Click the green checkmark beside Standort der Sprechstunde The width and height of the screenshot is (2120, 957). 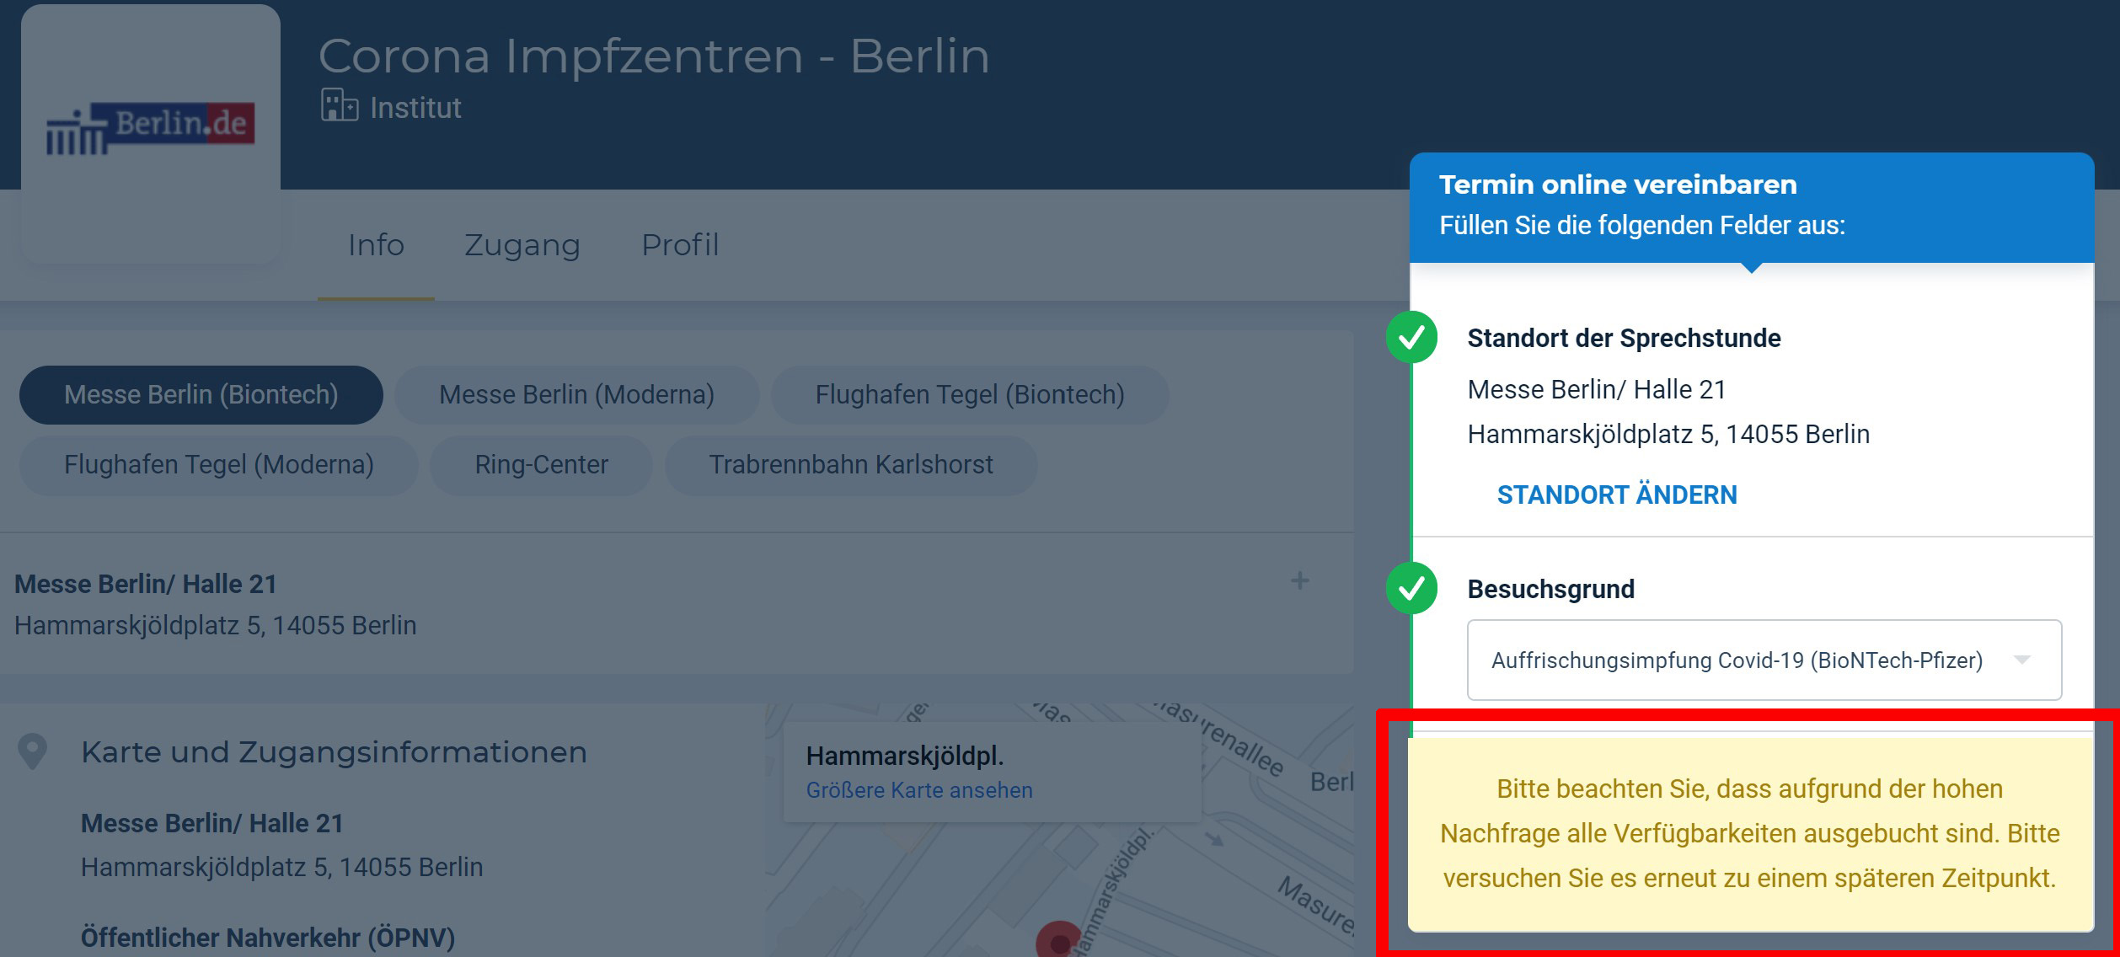point(1412,338)
